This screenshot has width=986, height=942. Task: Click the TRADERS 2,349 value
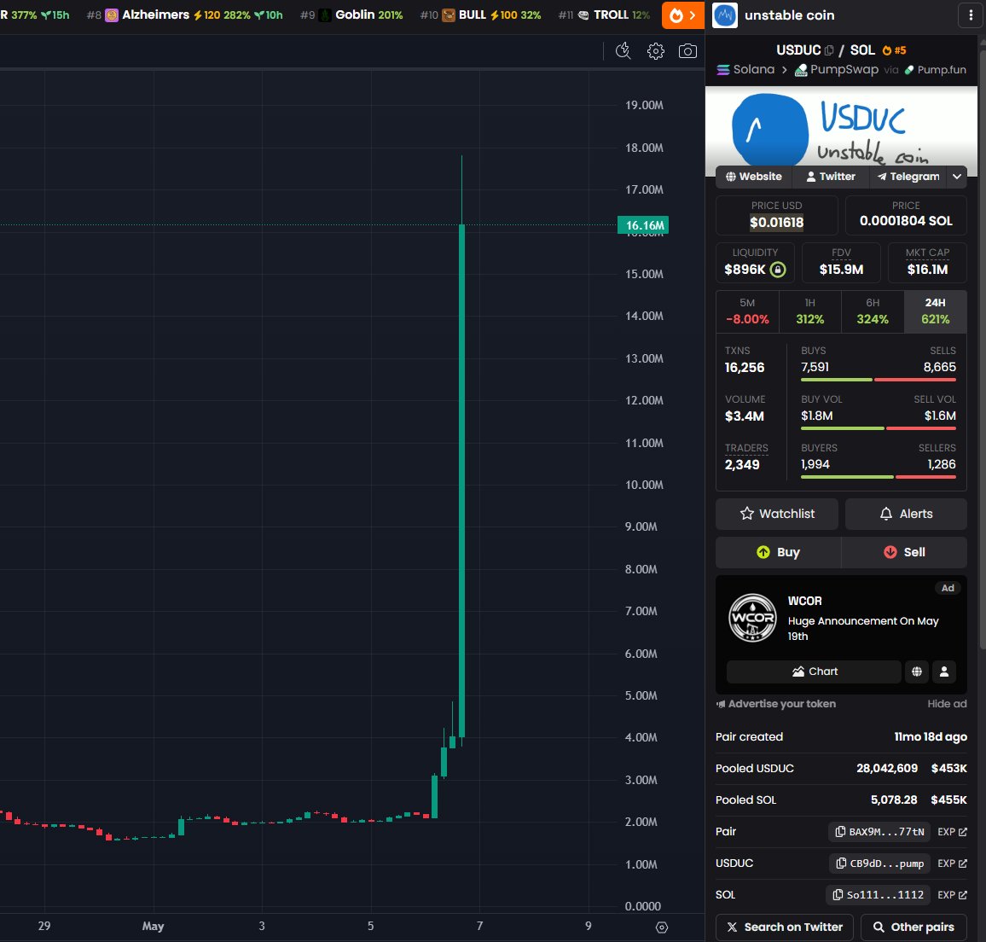[x=742, y=465]
